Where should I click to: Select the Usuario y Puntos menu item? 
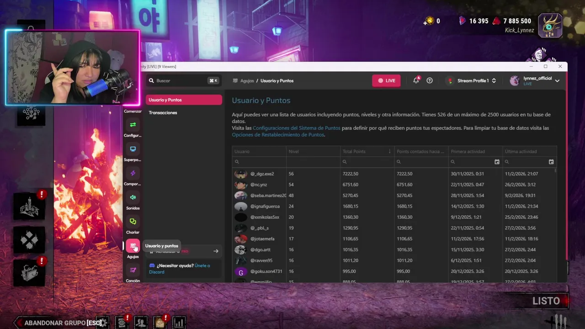tap(184, 100)
